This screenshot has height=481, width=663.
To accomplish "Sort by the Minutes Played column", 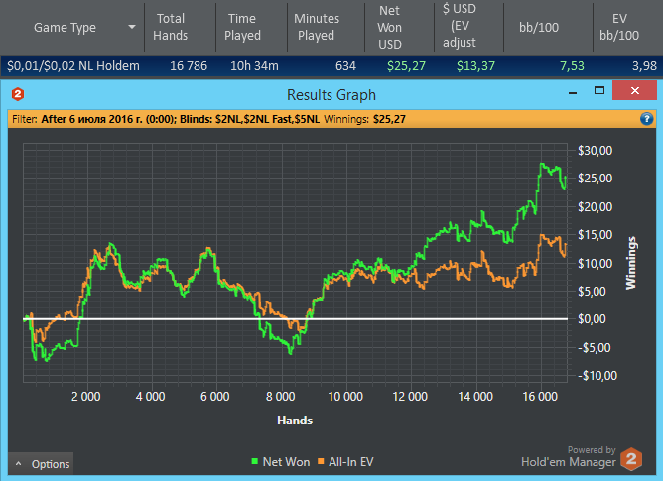I will [x=317, y=27].
